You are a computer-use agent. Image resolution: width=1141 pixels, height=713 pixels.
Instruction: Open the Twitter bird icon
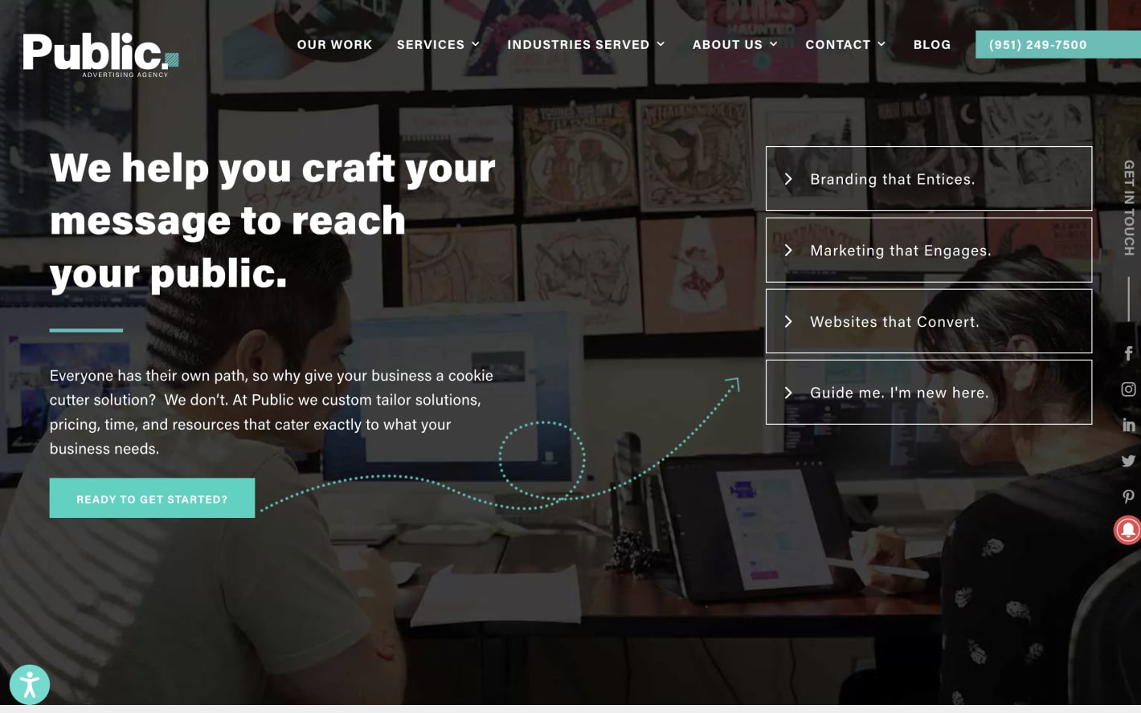pyautogui.click(x=1128, y=461)
